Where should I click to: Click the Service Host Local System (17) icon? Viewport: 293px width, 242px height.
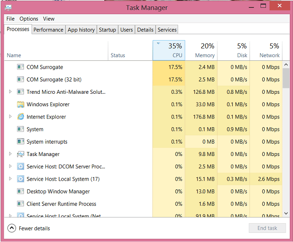tap(20, 179)
